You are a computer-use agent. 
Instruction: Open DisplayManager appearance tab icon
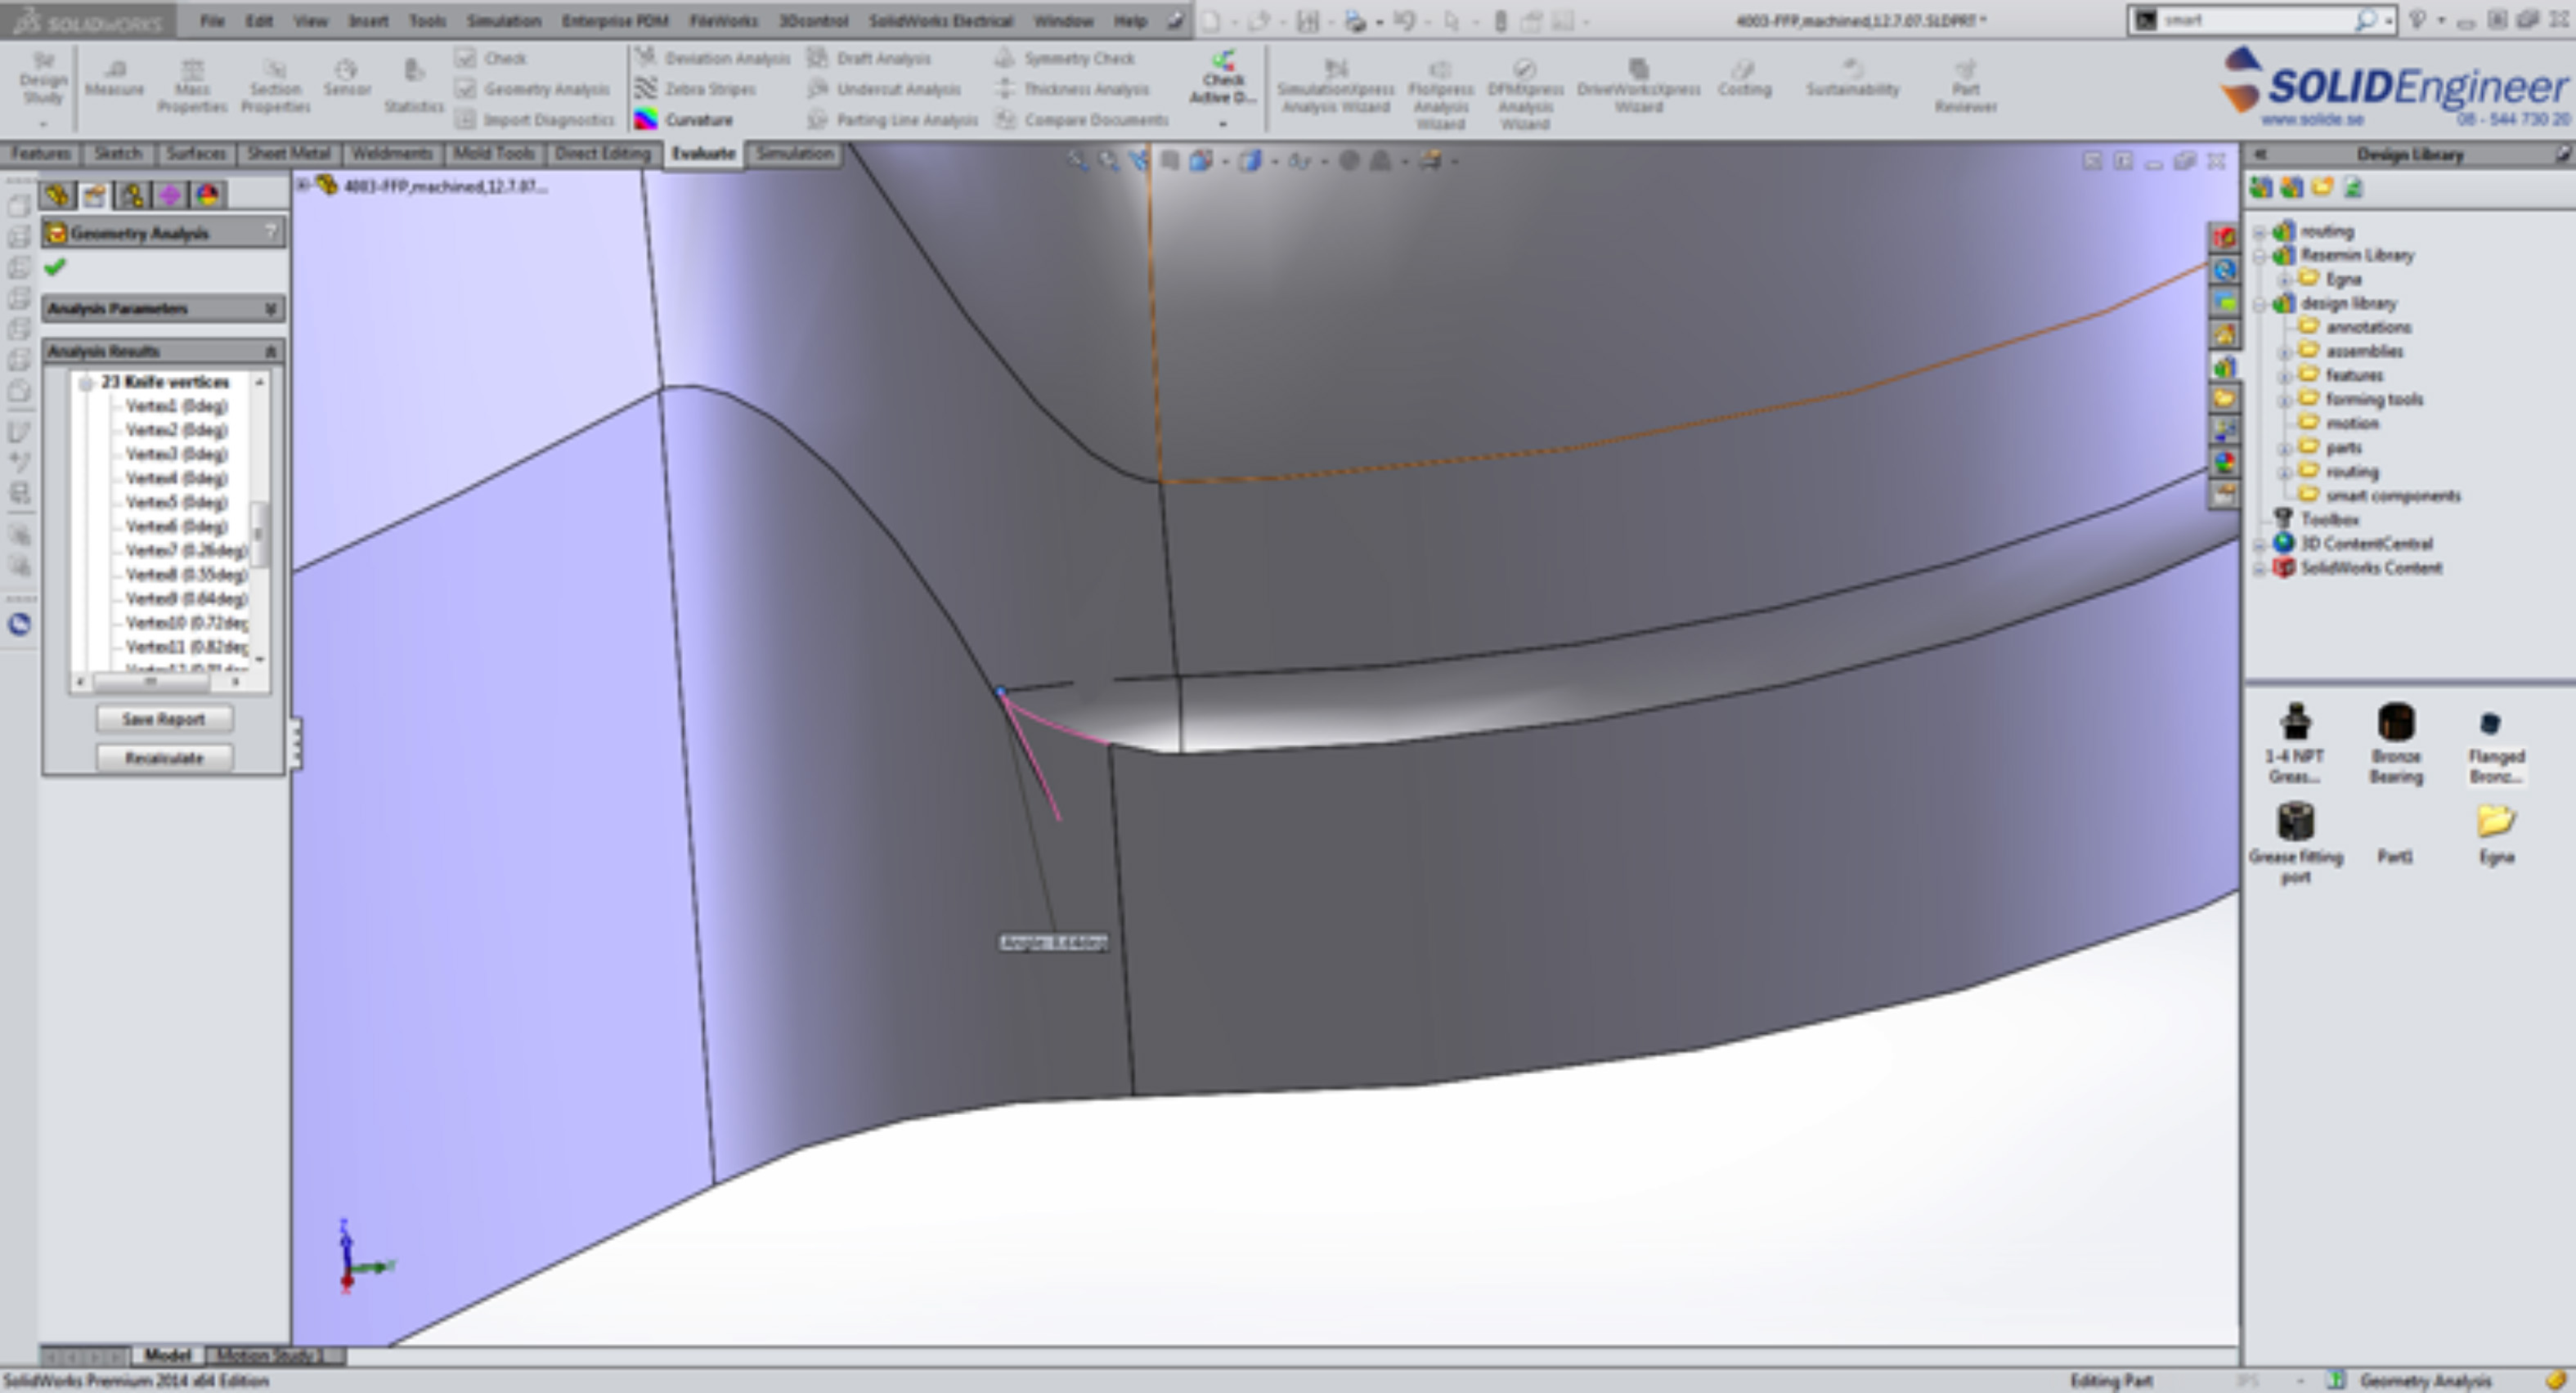208,194
